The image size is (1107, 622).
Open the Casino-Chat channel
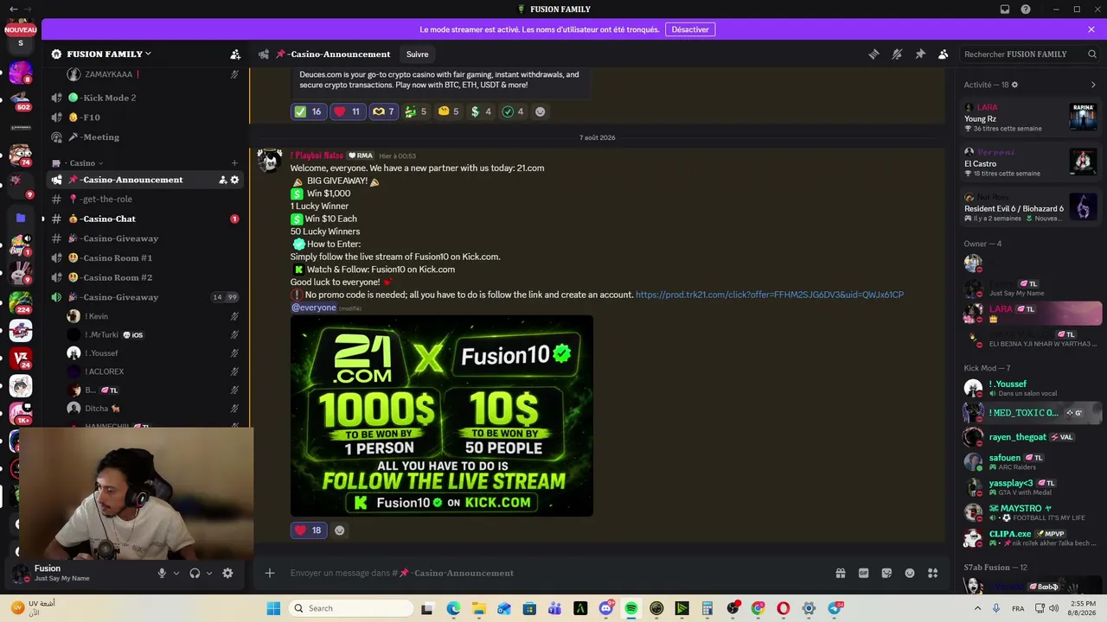(144, 219)
